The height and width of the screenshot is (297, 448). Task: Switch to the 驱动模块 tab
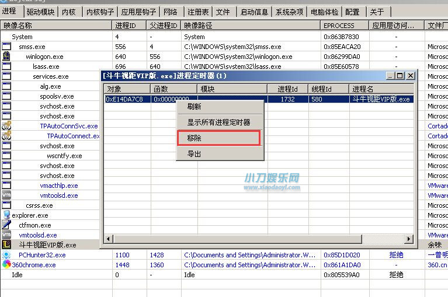[x=40, y=12]
